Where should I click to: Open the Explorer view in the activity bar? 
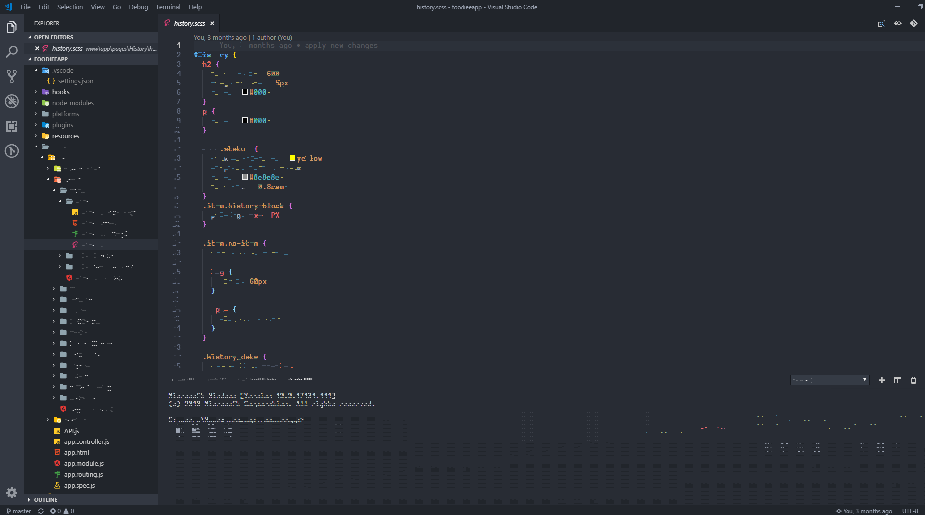12,28
